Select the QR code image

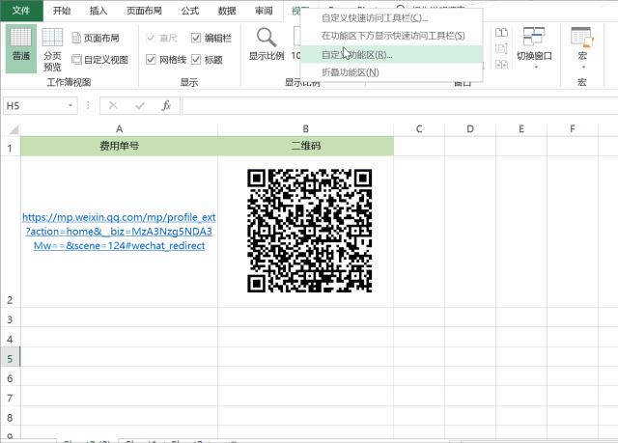click(309, 231)
